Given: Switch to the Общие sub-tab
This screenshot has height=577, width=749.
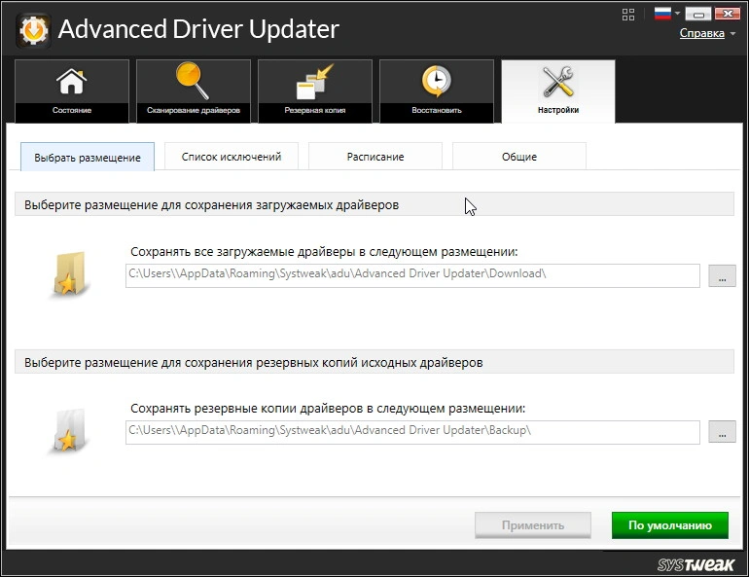Looking at the screenshot, I should [519, 157].
